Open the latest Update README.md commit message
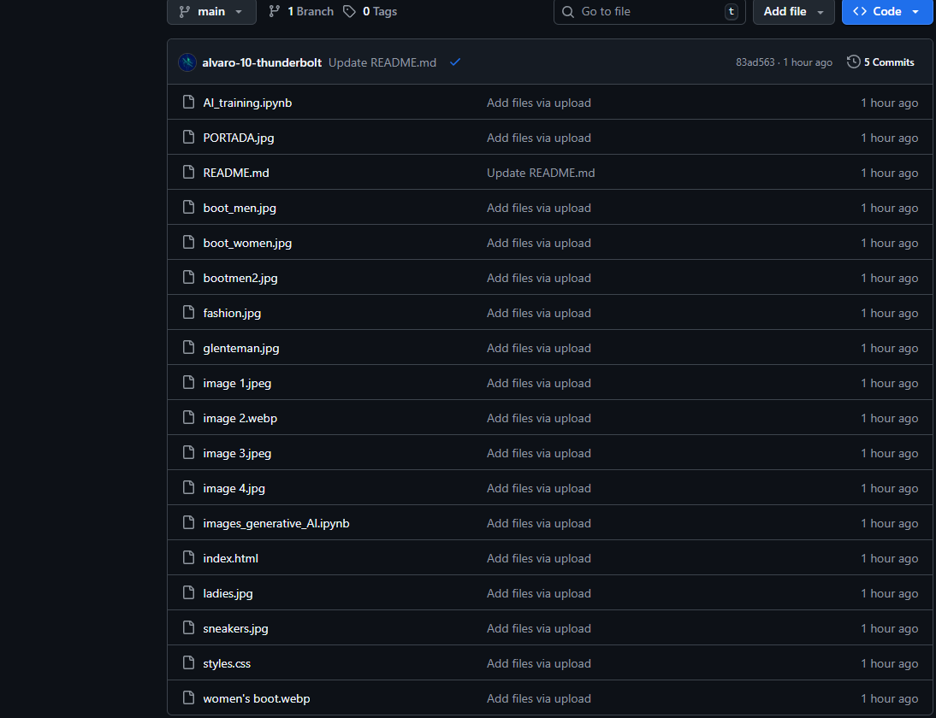The width and height of the screenshot is (936, 718). 382,62
